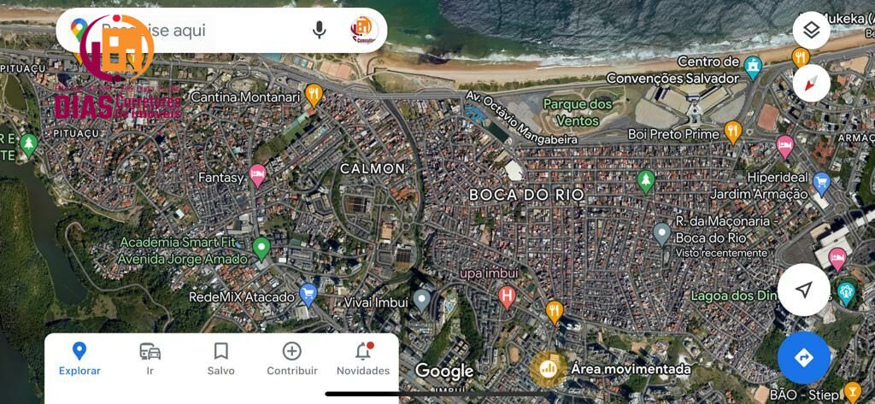The image size is (875, 404).
Task: Select the Boi Preto Prime restaurant pin
Action: coord(732,132)
